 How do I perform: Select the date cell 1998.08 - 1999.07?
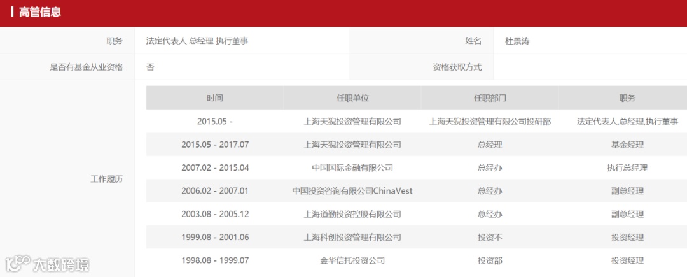pyautogui.click(x=215, y=261)
